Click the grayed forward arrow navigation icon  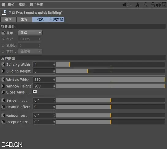130,5
